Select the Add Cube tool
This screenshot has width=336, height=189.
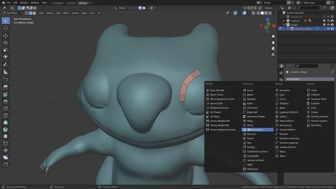pos(6,80)
